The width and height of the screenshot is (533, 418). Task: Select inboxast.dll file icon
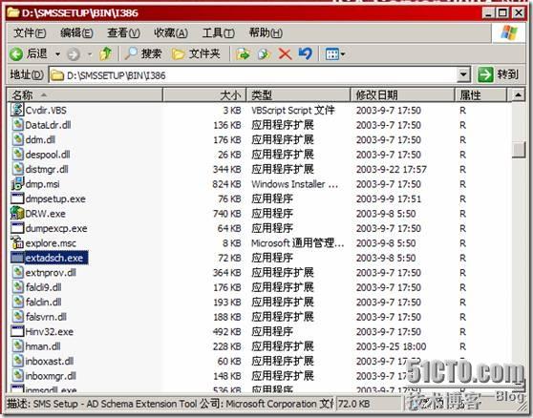(x=18, y=361)
